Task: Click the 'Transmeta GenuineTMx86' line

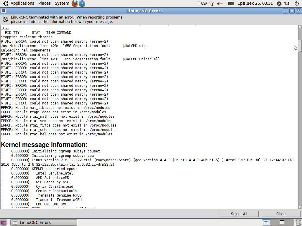Action: [x=41, y=195]
